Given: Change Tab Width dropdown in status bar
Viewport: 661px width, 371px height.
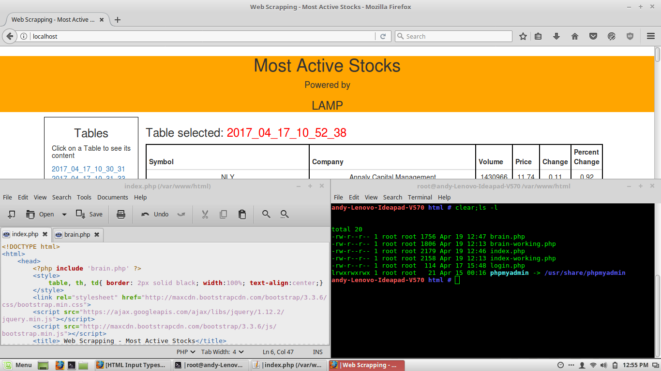Looking at the screenshot, I should click(x=223, y=352).
